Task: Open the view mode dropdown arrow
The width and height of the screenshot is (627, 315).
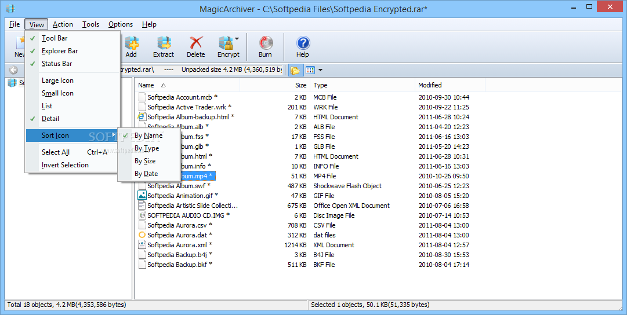Action: (x=320, y=70)
